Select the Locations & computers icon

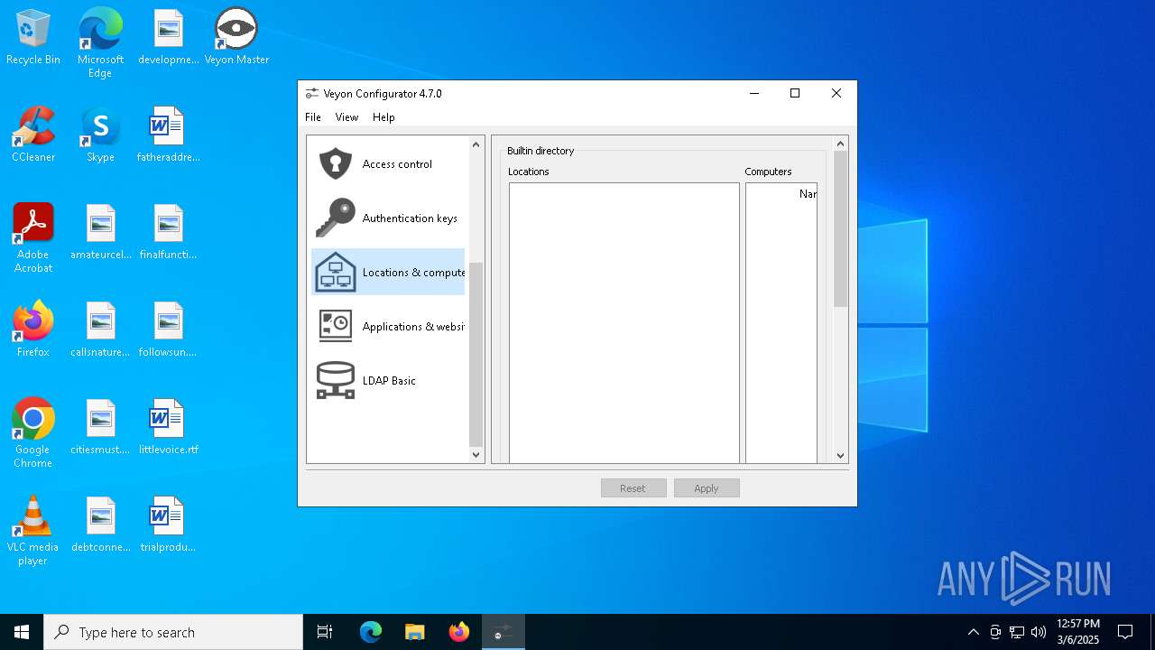pos(336,272)
